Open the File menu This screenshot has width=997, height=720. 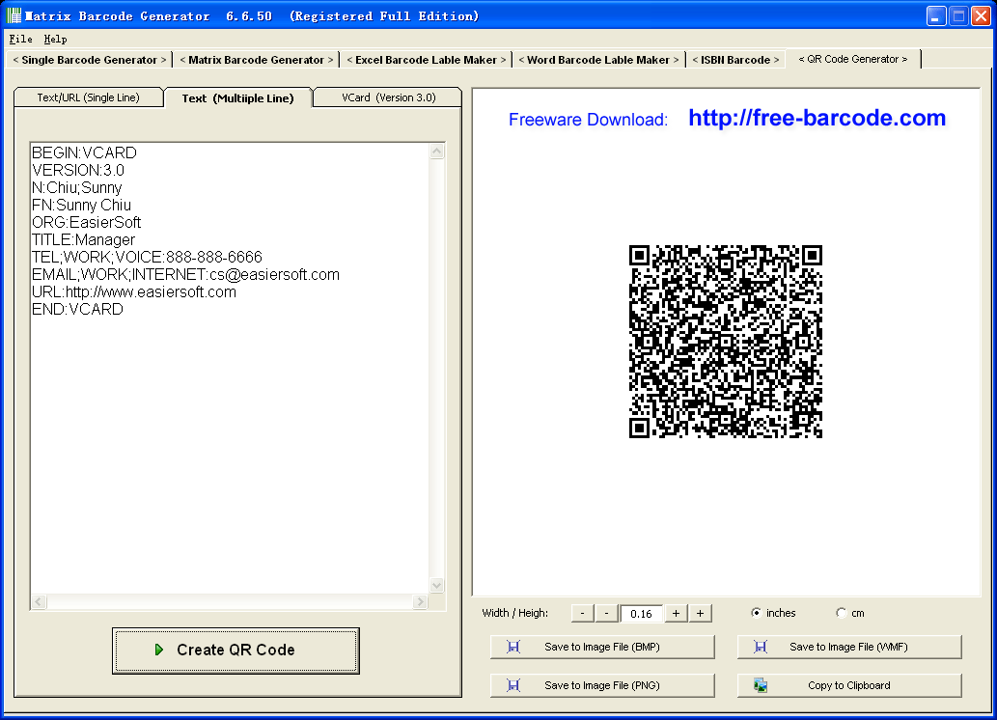[x=20, y=39]
